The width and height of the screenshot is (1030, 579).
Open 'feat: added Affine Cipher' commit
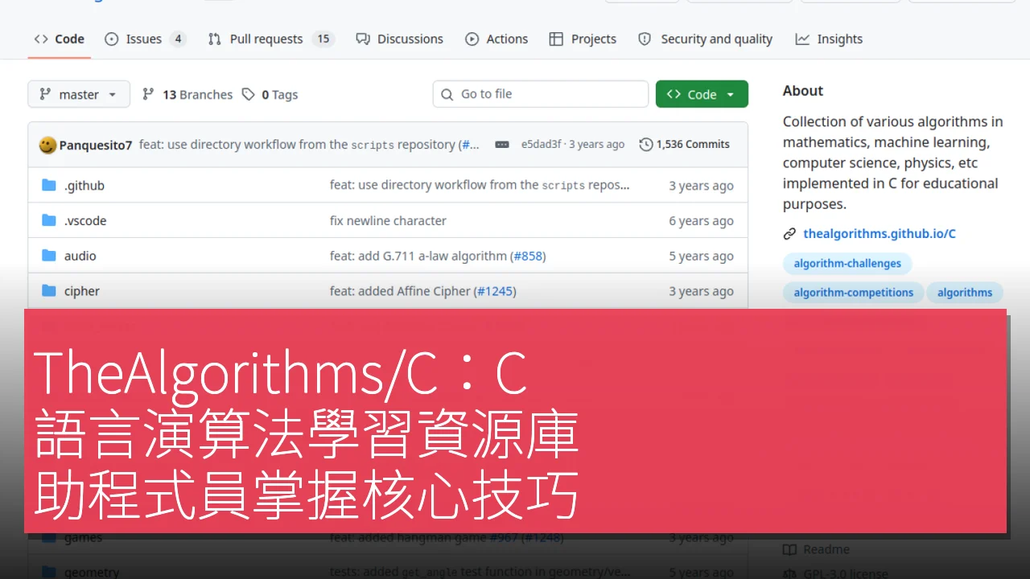400,292
